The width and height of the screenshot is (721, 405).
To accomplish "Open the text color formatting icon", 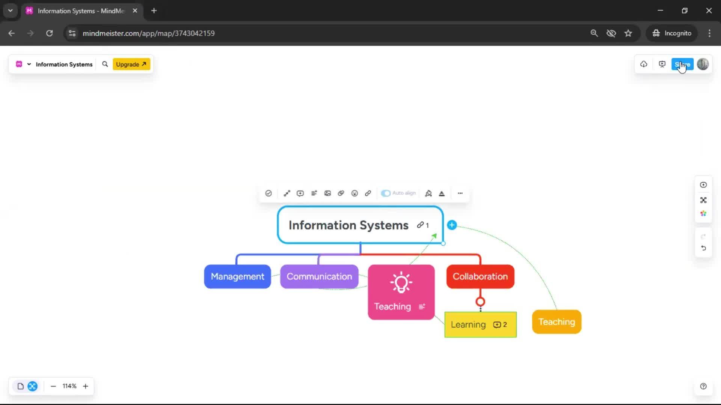I will [x=442, y=193].
